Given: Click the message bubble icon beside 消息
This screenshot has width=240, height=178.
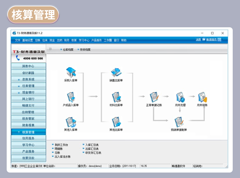Looking at the screenshot, I should 204,39.
